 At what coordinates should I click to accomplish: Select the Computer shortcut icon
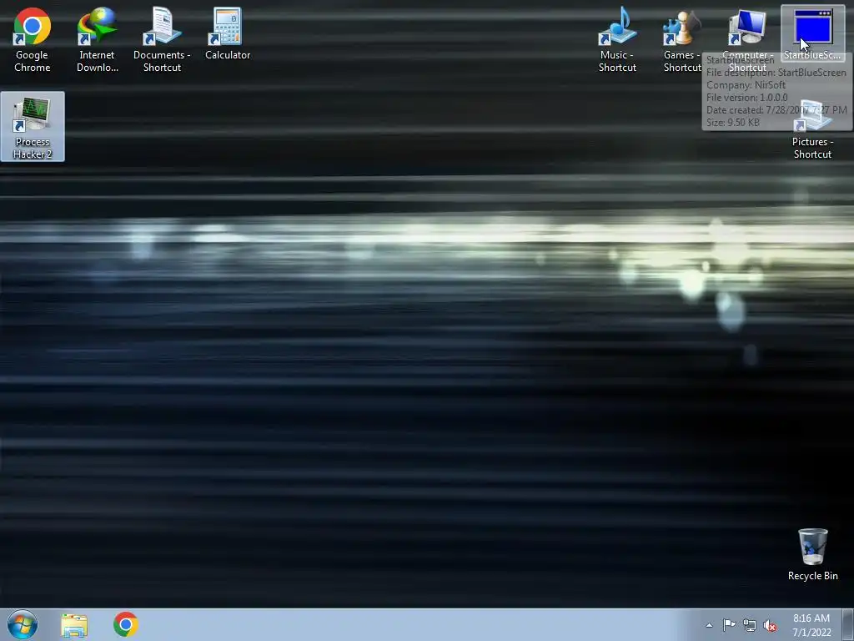point(747,40)
